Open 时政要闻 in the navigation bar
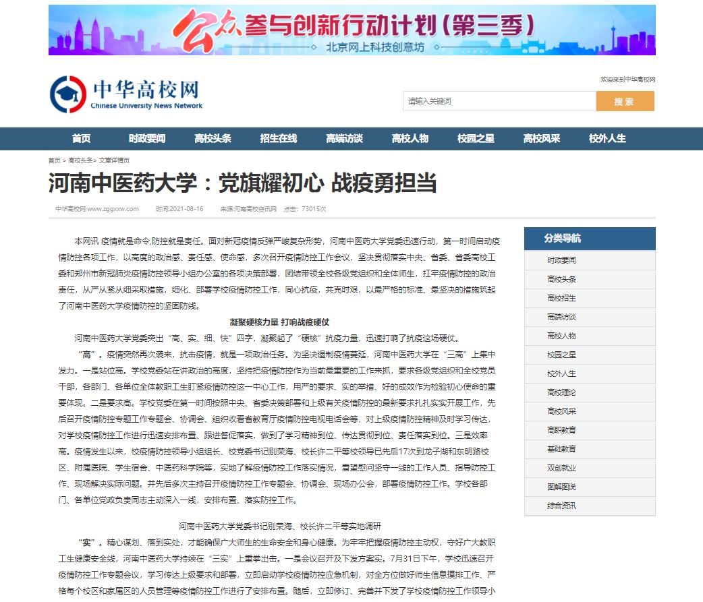Screen dimensions: 703x602 click(x=147, y=139)
